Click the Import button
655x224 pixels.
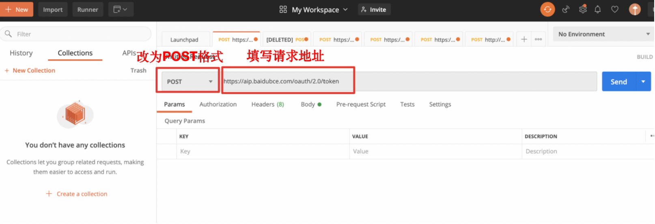53,9
